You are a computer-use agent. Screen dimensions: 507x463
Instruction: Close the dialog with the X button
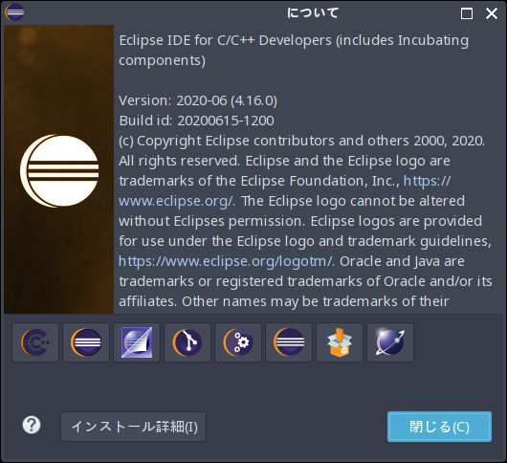tap(492, 13)
